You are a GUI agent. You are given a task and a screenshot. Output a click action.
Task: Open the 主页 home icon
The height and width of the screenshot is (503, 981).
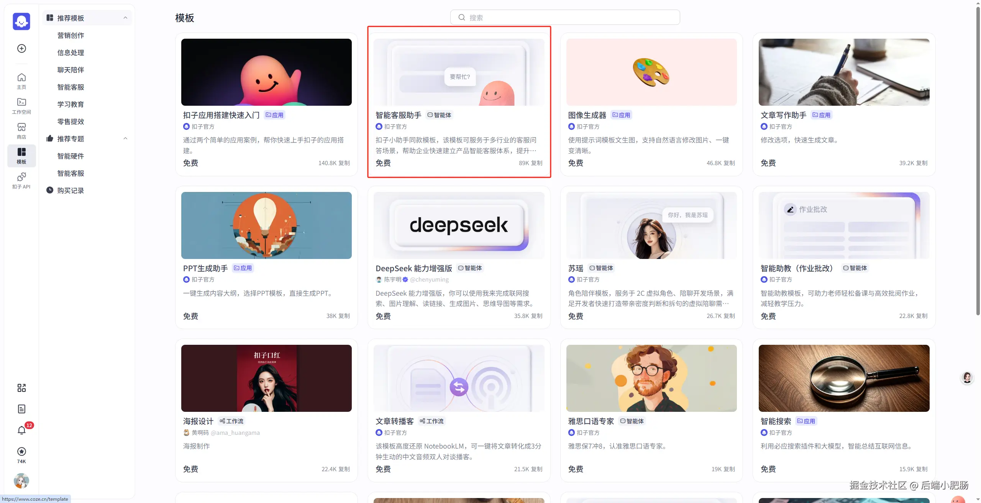21,81
